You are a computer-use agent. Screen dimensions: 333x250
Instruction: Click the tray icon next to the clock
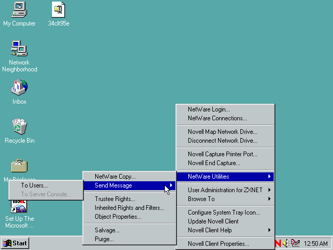(x=296, y=243)
